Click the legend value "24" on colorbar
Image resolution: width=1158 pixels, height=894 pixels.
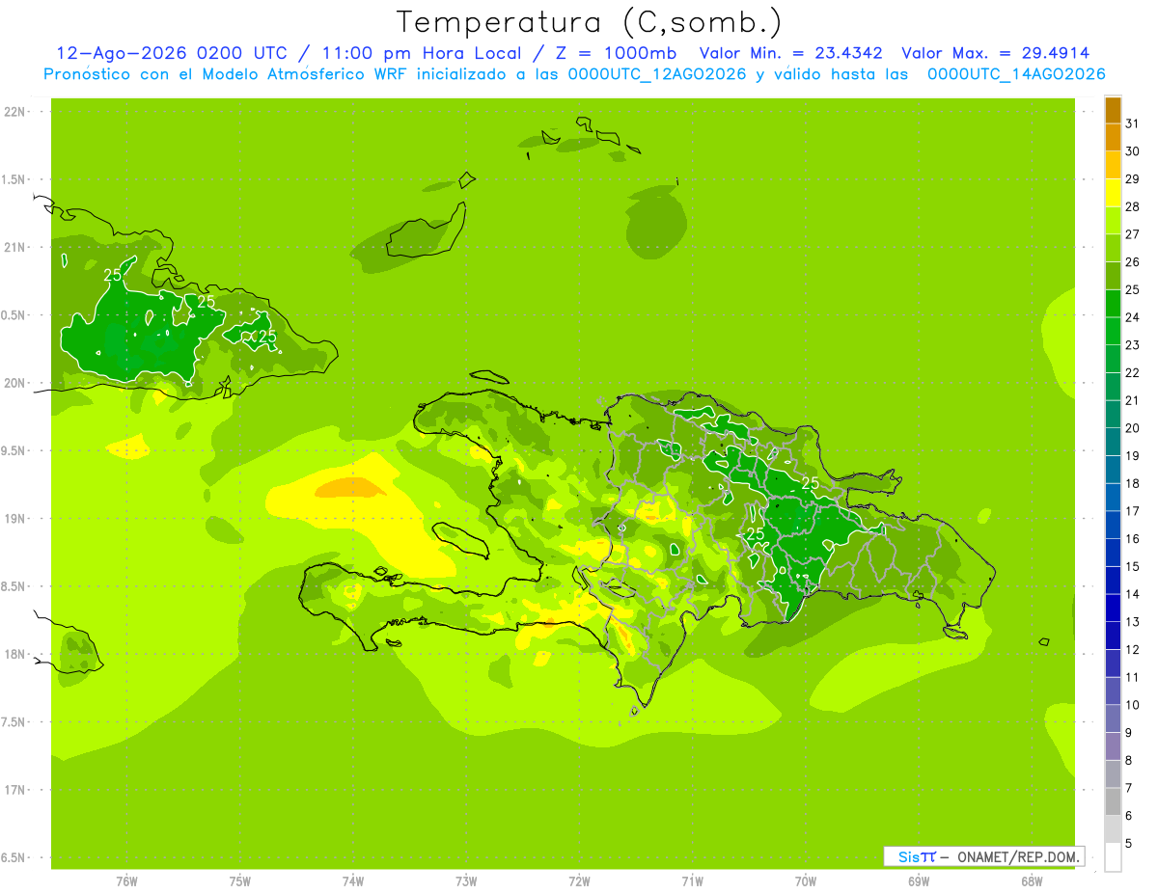point(1133,317)
